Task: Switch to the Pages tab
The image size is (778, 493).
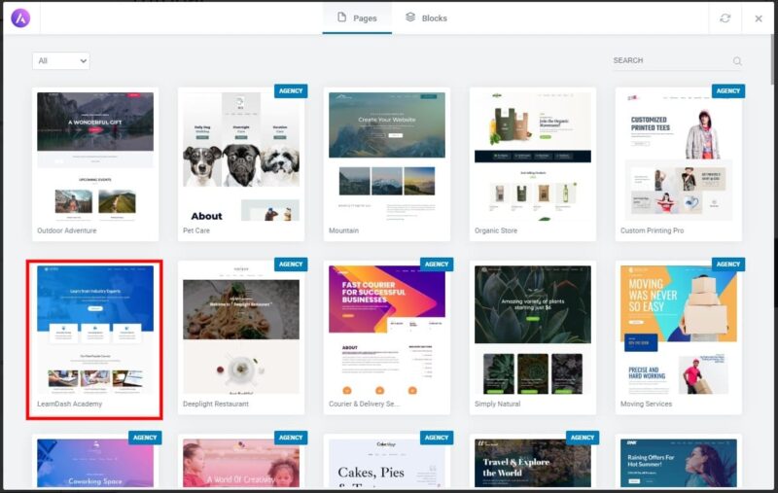Action: (357, 18)
